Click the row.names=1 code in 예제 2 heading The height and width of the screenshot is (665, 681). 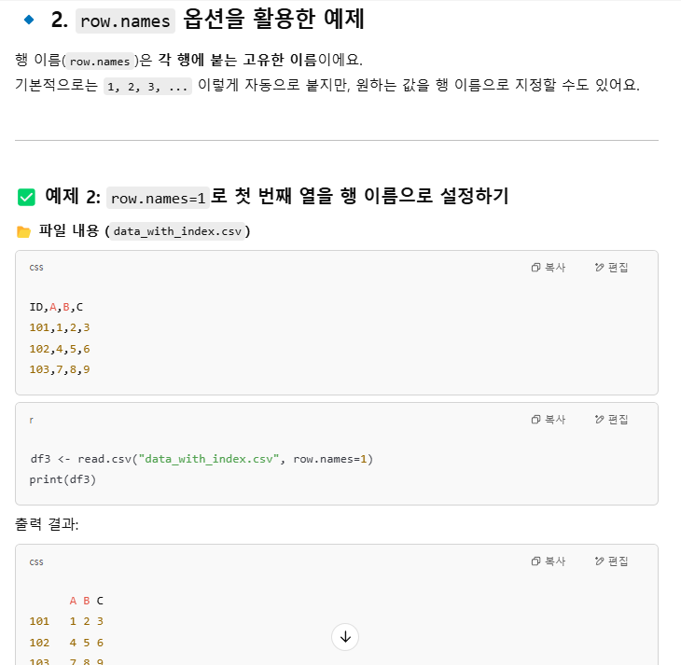point(158,198)
